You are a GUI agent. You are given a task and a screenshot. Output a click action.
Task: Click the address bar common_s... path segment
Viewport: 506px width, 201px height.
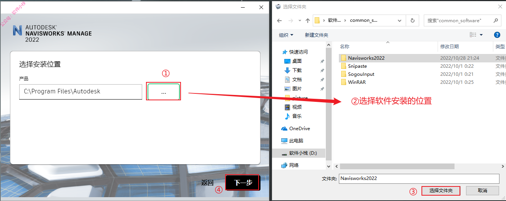coord(363,21)
